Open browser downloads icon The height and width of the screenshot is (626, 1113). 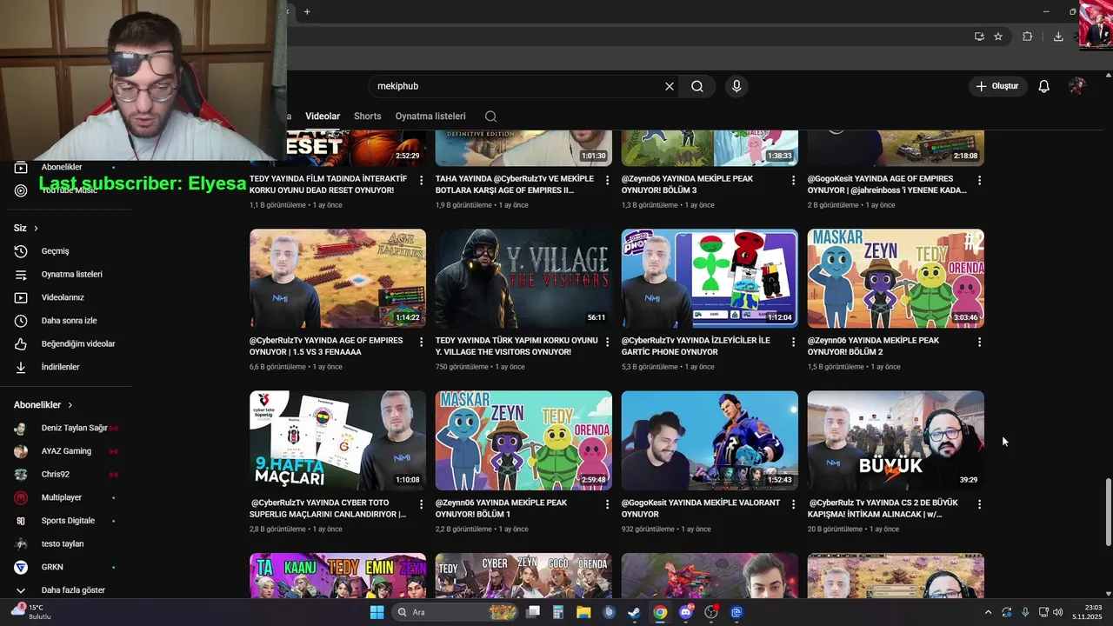pyautogui.click(x=1058, y=37)
